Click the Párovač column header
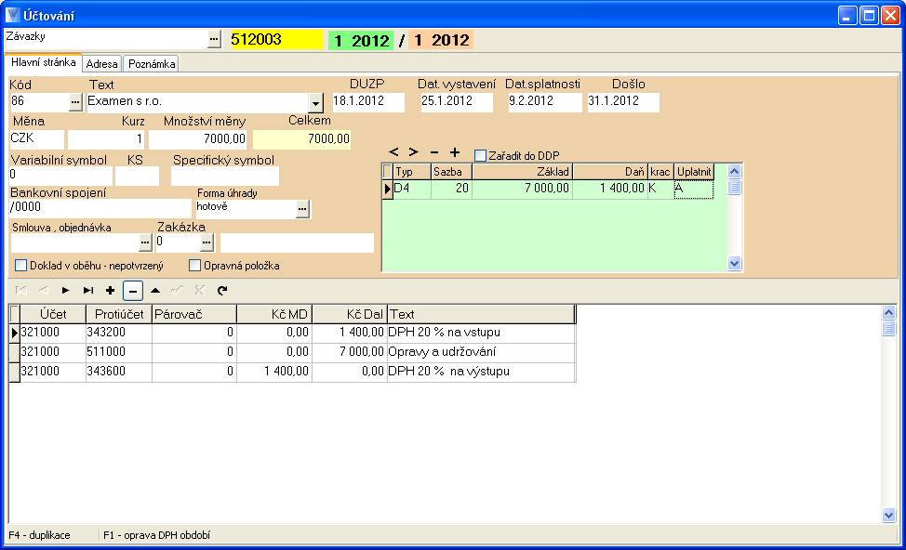 point(194,314)
